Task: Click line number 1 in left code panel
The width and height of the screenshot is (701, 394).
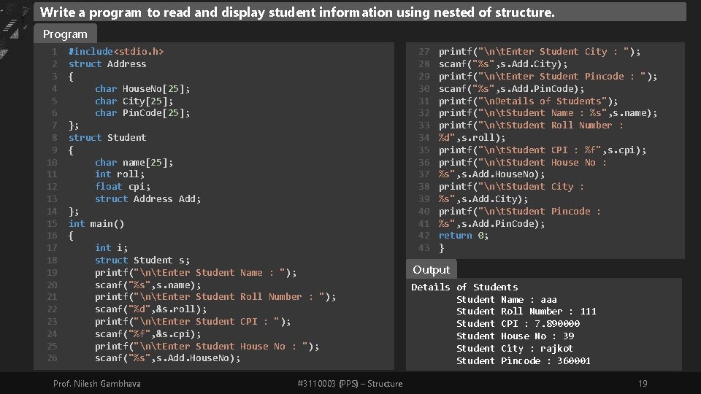Action: coord(55,51)
